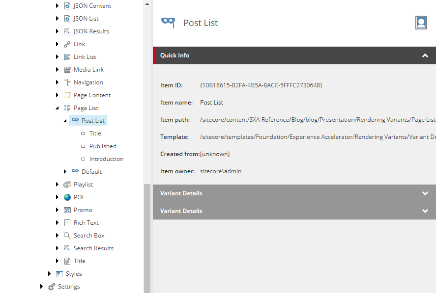Select the Rich Text tree item
The image size is (436, 293).
pos(86,223)
